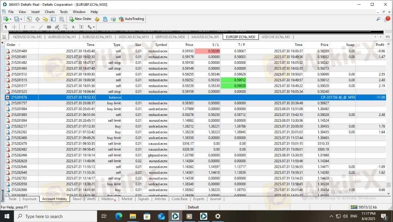Image resolution: width=393 pixels, height=222 pixels.
Task: Open the Market Watch window icon
Action: coord(29,19)
